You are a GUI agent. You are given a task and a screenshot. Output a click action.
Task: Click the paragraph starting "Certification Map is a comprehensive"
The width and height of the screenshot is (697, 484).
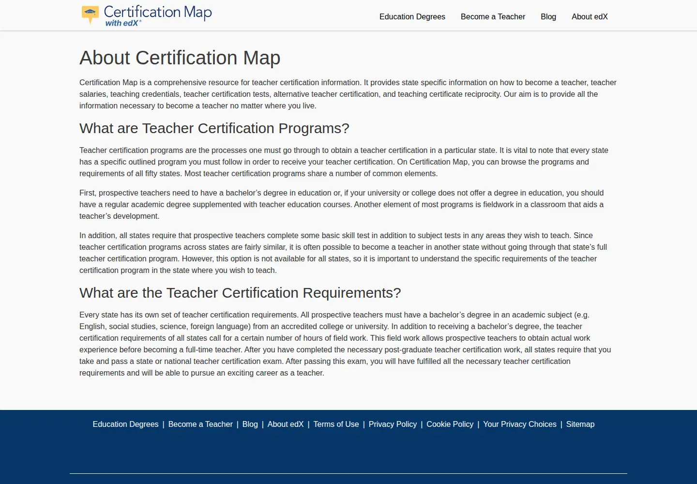pyautogui.click(x=348, y=94)
